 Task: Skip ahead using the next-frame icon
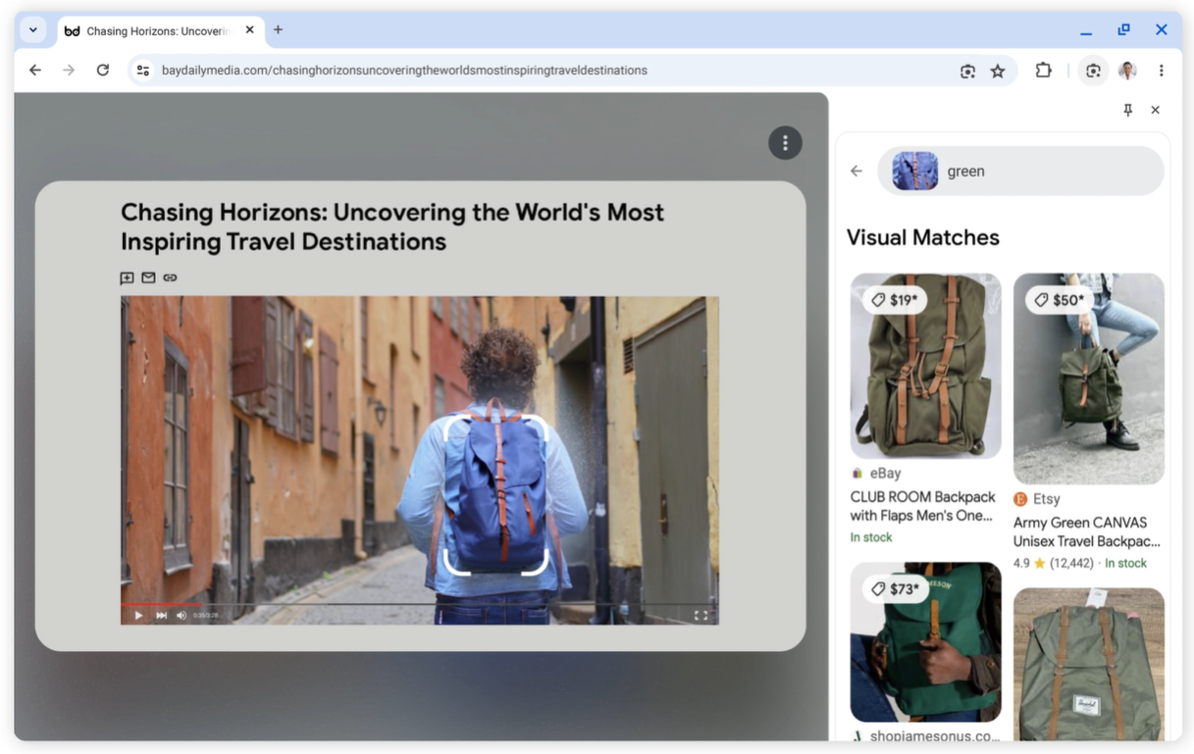point(160,615)
